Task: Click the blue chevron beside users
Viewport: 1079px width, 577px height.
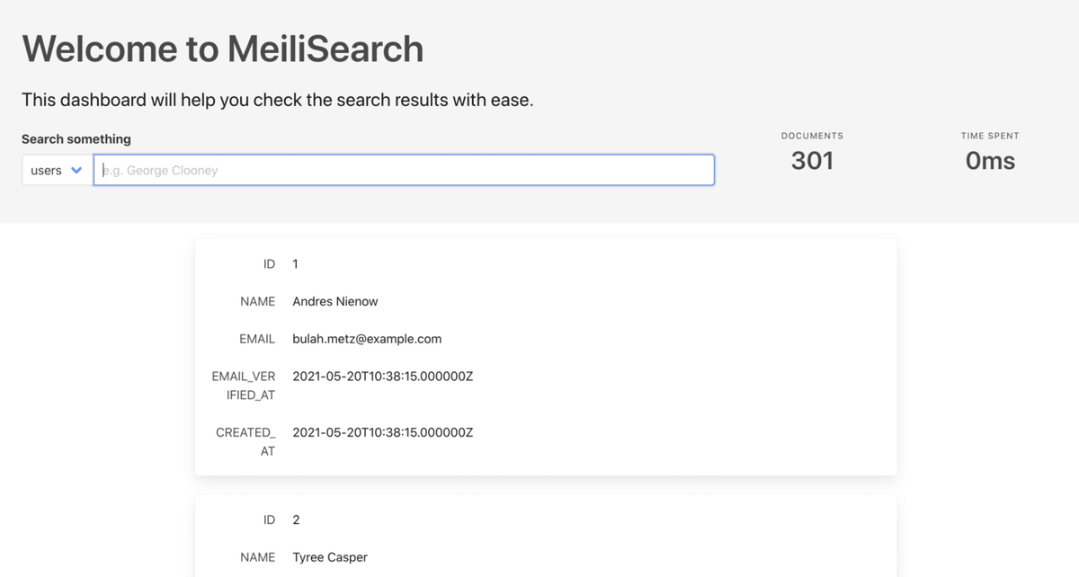Action: point(76,171)
